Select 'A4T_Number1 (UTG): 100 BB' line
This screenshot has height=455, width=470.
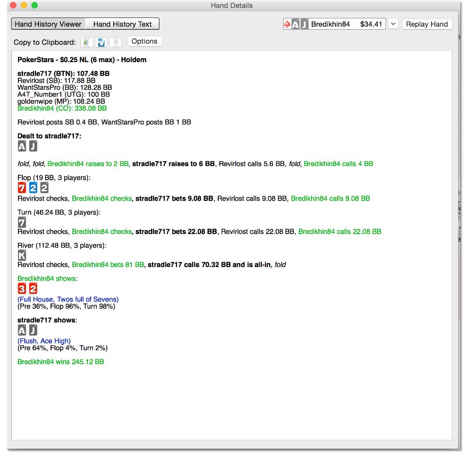coord(64,94)
